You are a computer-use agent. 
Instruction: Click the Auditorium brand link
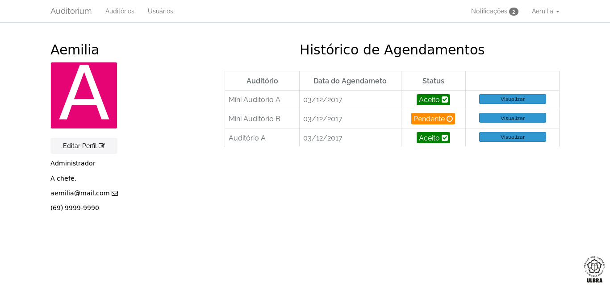point(71,11)
